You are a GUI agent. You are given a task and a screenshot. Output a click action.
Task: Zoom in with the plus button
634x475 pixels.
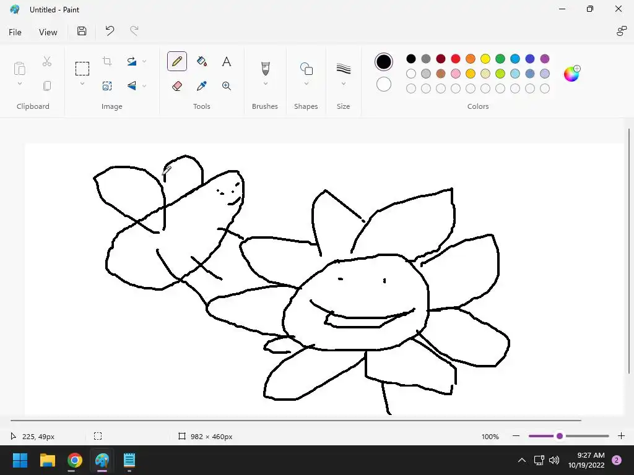tap(622, 436)
